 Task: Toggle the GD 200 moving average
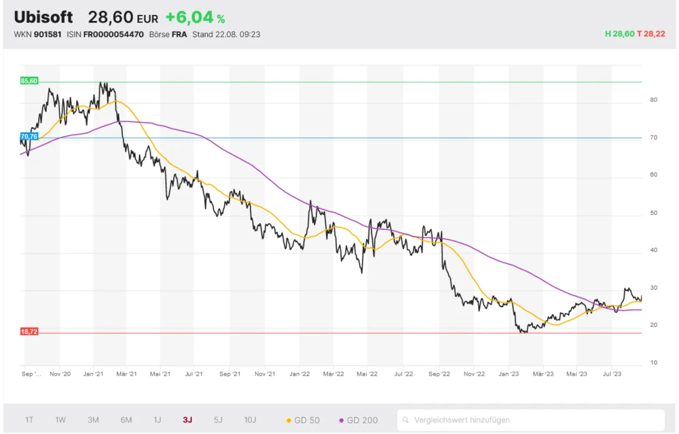[358, 420]
